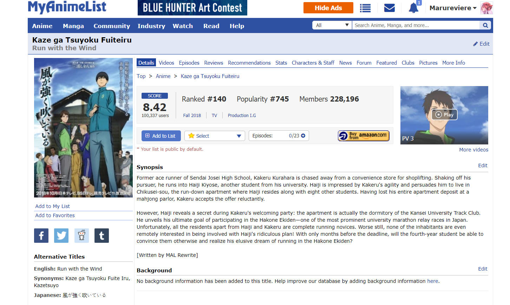Click the Edit pencil link in title bar
510x305 pixels.
click(481, 44)
